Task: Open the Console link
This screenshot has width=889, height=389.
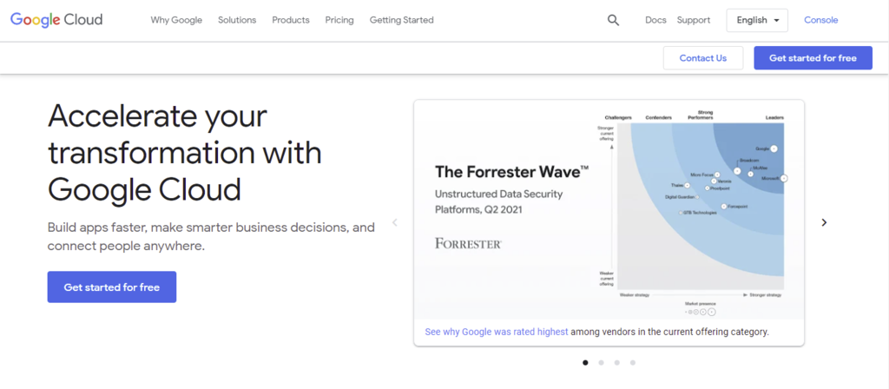Action: (821, 20)
